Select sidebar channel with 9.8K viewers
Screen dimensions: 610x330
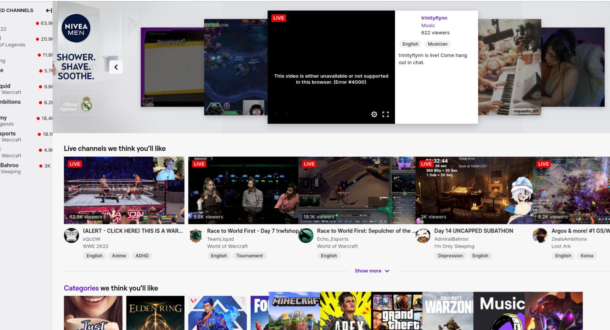26,89
